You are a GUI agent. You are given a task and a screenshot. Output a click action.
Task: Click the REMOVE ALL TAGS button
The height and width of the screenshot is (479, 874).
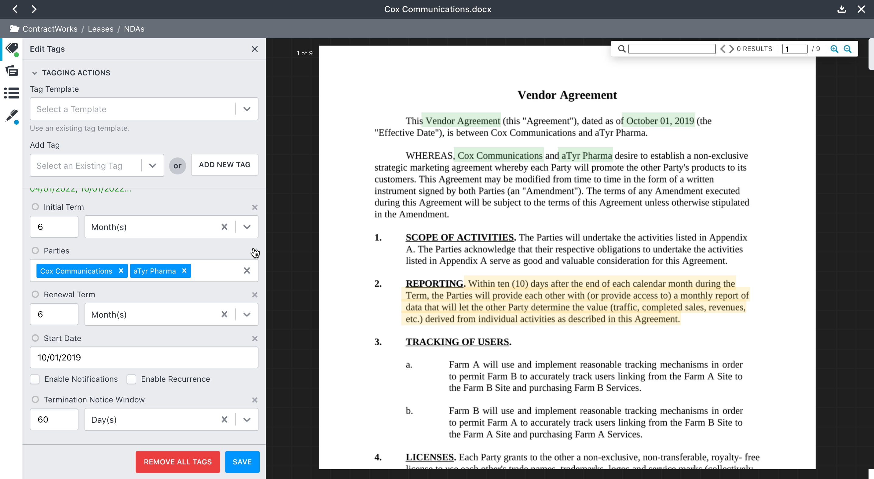click(178, 462)
